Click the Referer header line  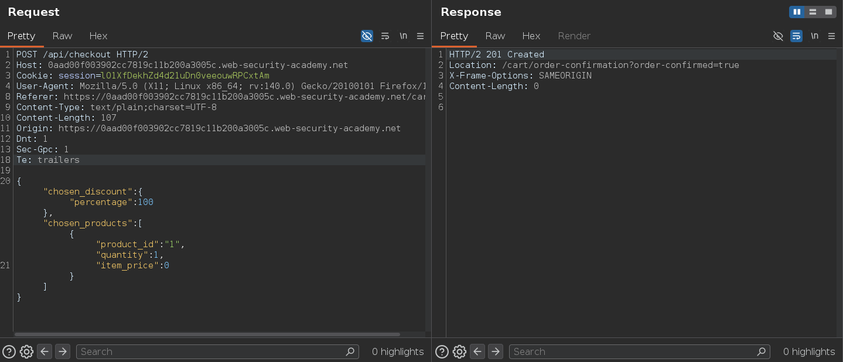pyautogui.click(x=221, y=97)
